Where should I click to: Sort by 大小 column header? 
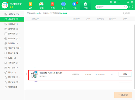click(x=88, y=19)
